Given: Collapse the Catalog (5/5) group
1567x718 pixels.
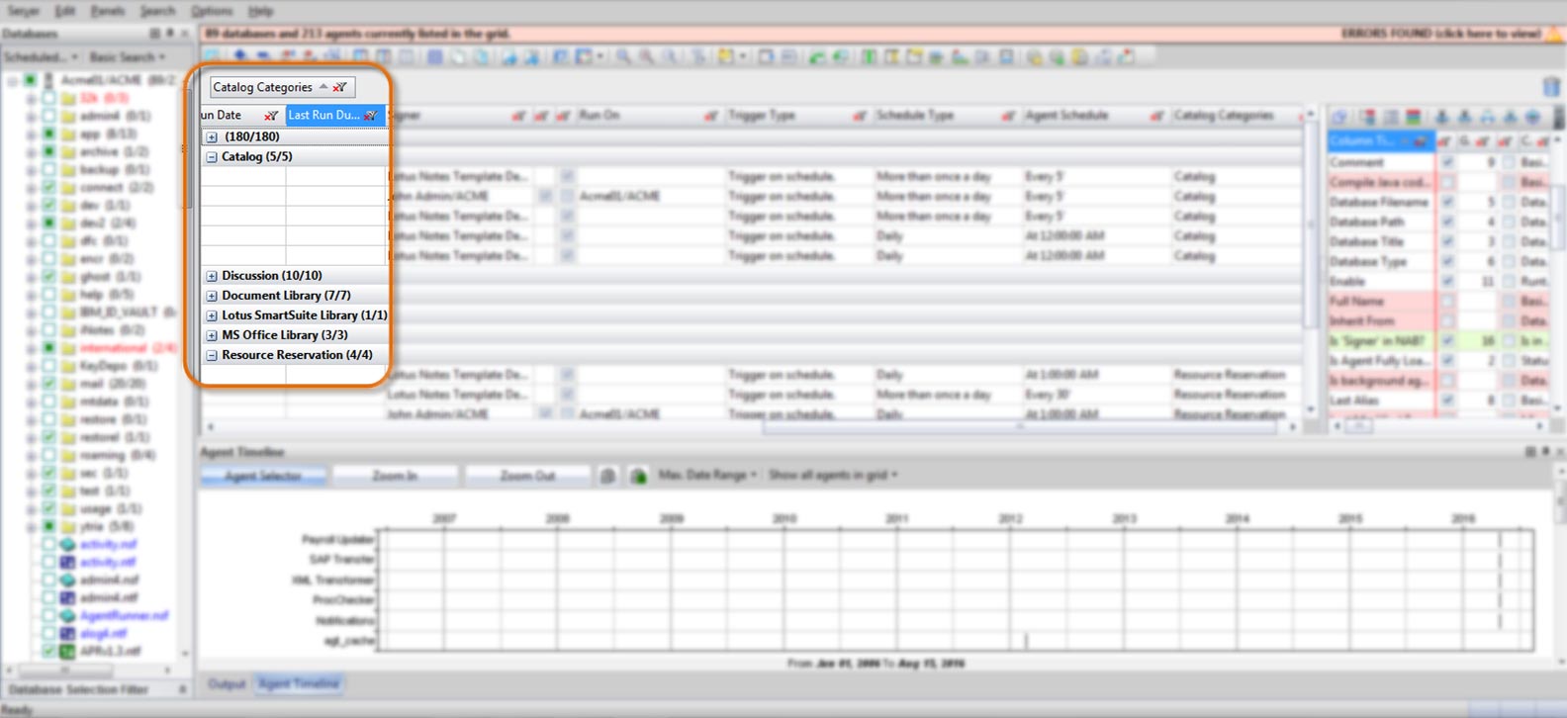Looking at the screenshot, I should point(212,156).
